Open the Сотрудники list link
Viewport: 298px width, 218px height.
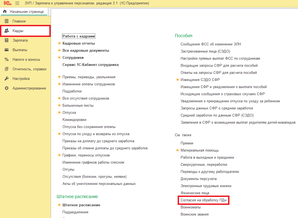point(73,58)
